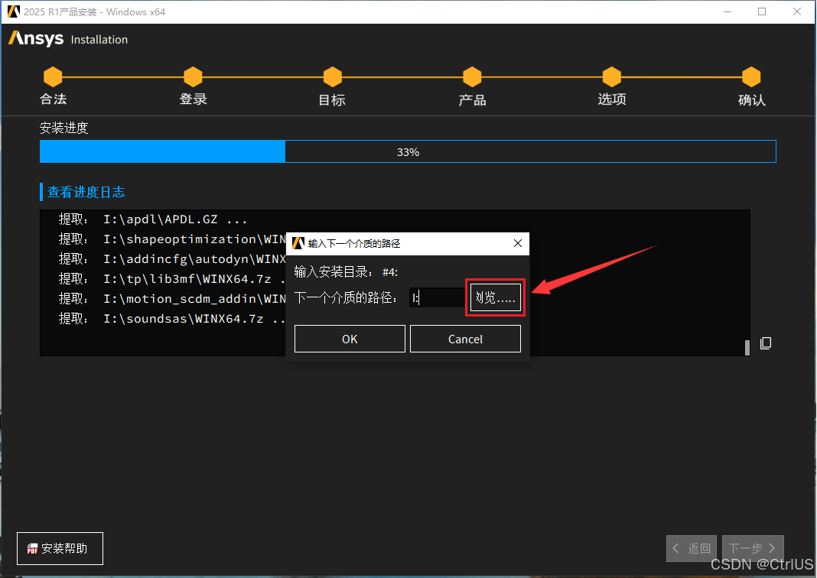
Task: Click the 产品 step hexagon
Action: pyautogui.click(x=472, y=76)
